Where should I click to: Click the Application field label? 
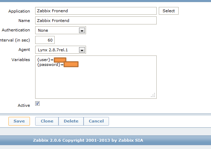pyautogui.click(x=19, y=11)
